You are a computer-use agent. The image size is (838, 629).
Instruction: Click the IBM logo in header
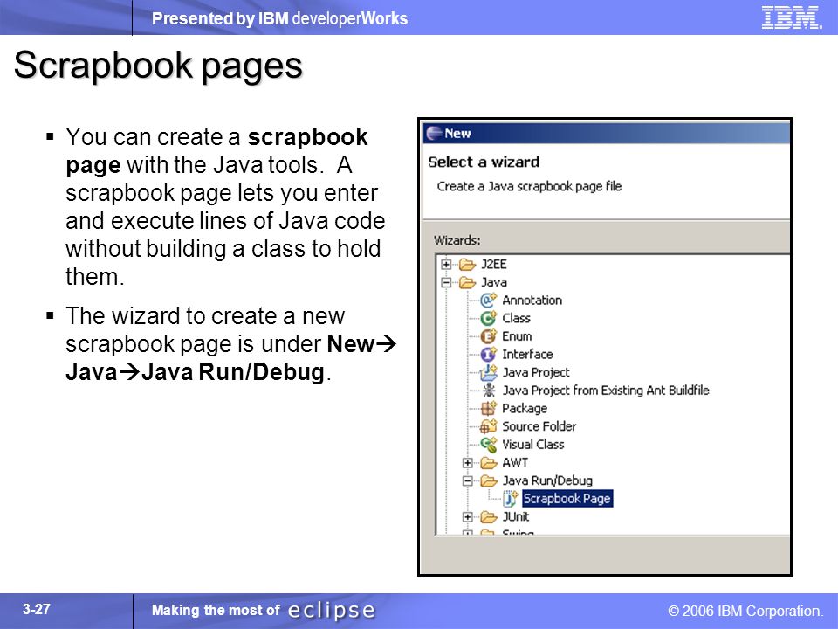[792, 17]
